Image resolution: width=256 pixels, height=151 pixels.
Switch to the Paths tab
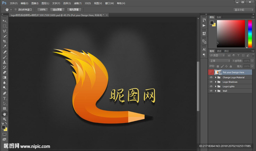[226, 51]
